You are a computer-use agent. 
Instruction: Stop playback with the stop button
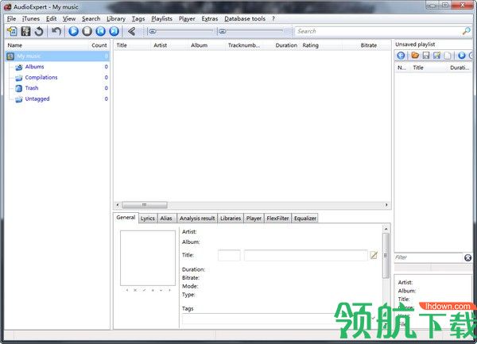[x=87, y=31]
